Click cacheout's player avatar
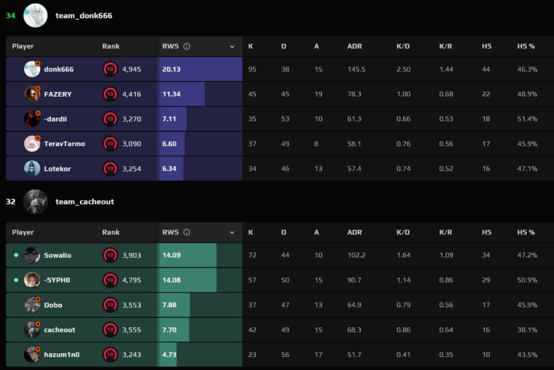 click(32, 330)
